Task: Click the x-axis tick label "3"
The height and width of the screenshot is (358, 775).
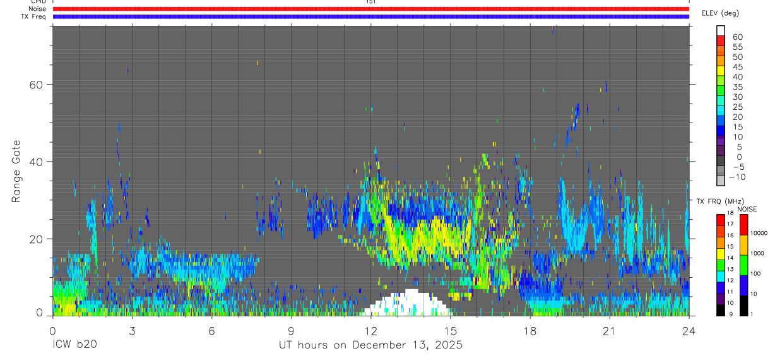Action: click(x=132, y=330)
